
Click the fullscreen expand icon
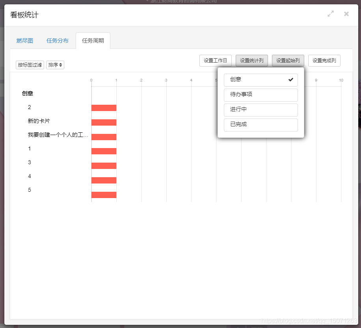coord(331,14)
